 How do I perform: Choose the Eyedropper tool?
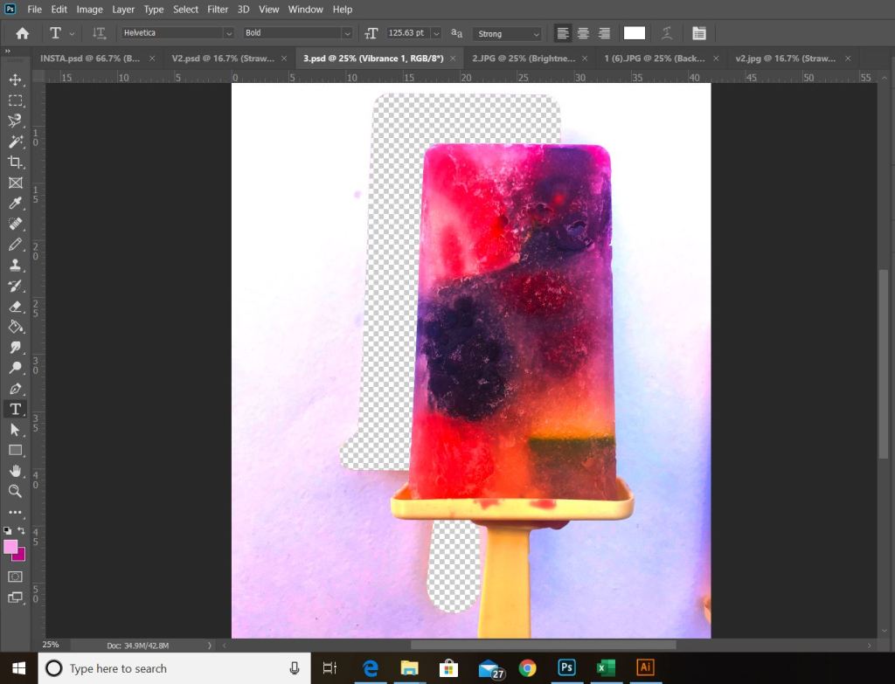coord(15,204)
